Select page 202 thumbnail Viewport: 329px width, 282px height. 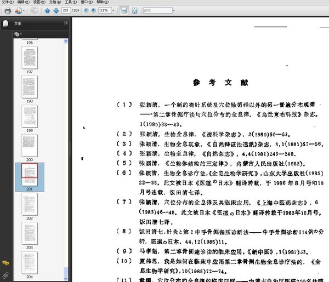pos(30,204)
